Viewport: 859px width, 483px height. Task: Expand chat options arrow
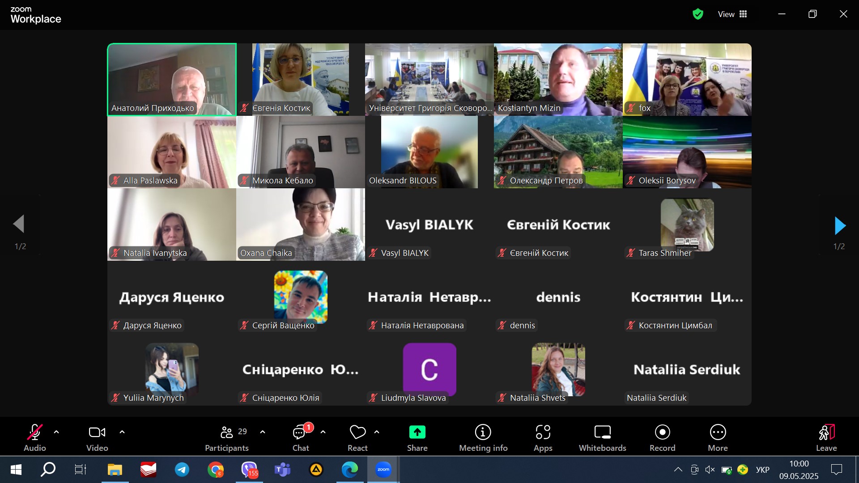323,432
